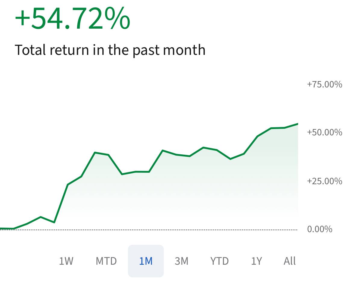The image size is (355, 284).
Task: Select the 1W time range tab
Action: pos(66,261)
